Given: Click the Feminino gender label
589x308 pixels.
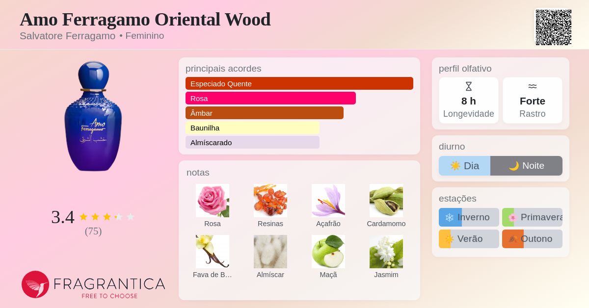Looking at the screenshot, I should point(145,36).
